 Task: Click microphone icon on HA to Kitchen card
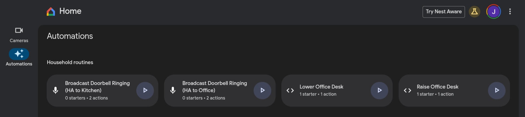point(55,90)
